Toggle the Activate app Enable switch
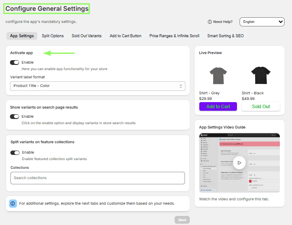The image size is (292, 225). 15,62
